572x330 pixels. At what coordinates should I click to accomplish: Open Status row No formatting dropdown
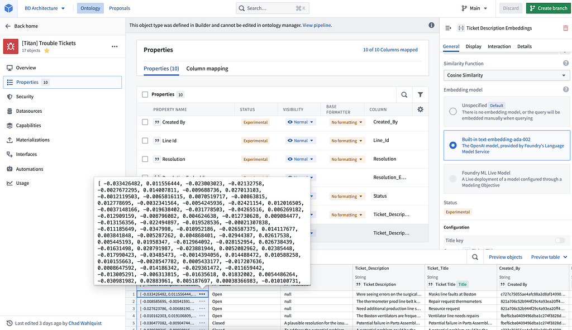click(346, 197)
